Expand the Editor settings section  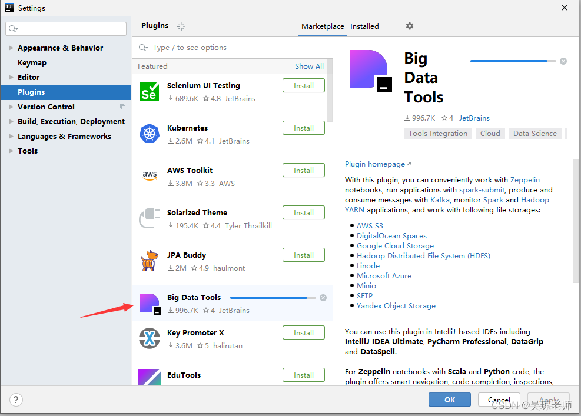coord(11,78)
